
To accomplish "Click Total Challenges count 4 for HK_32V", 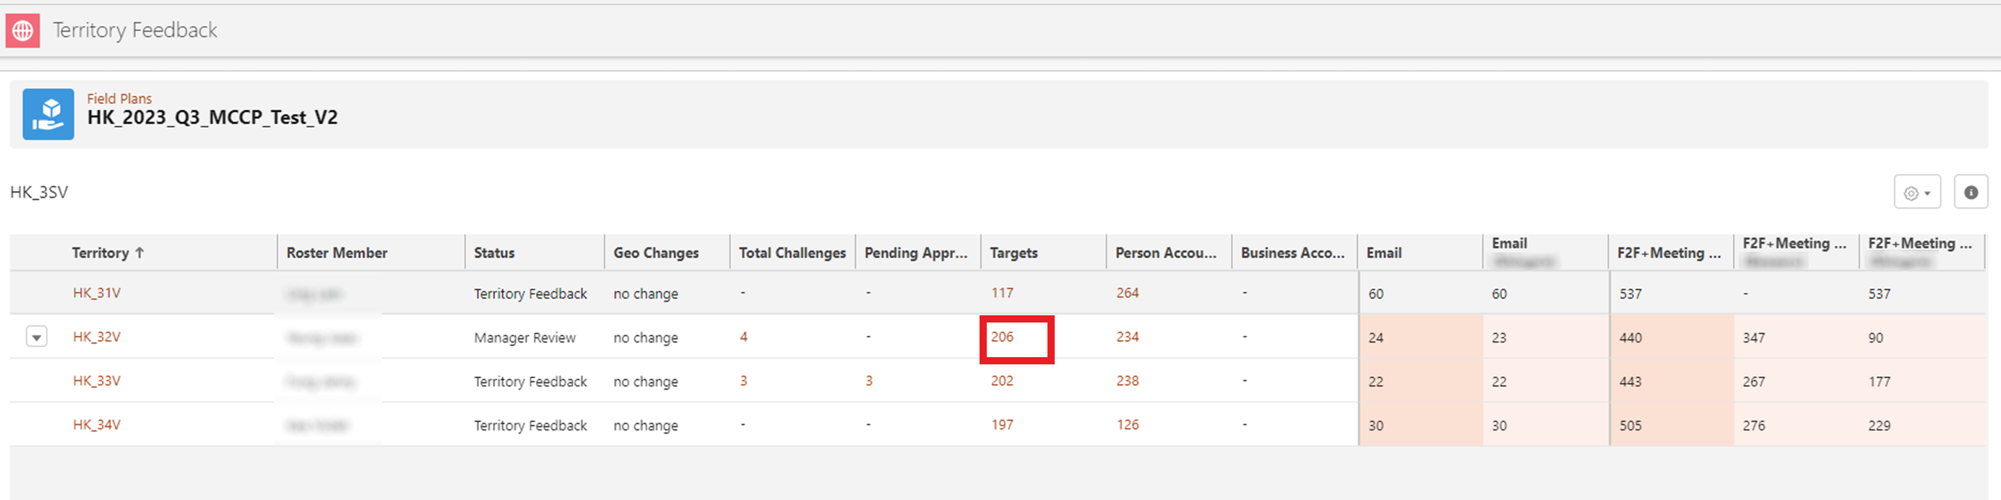I will [743, 337].
